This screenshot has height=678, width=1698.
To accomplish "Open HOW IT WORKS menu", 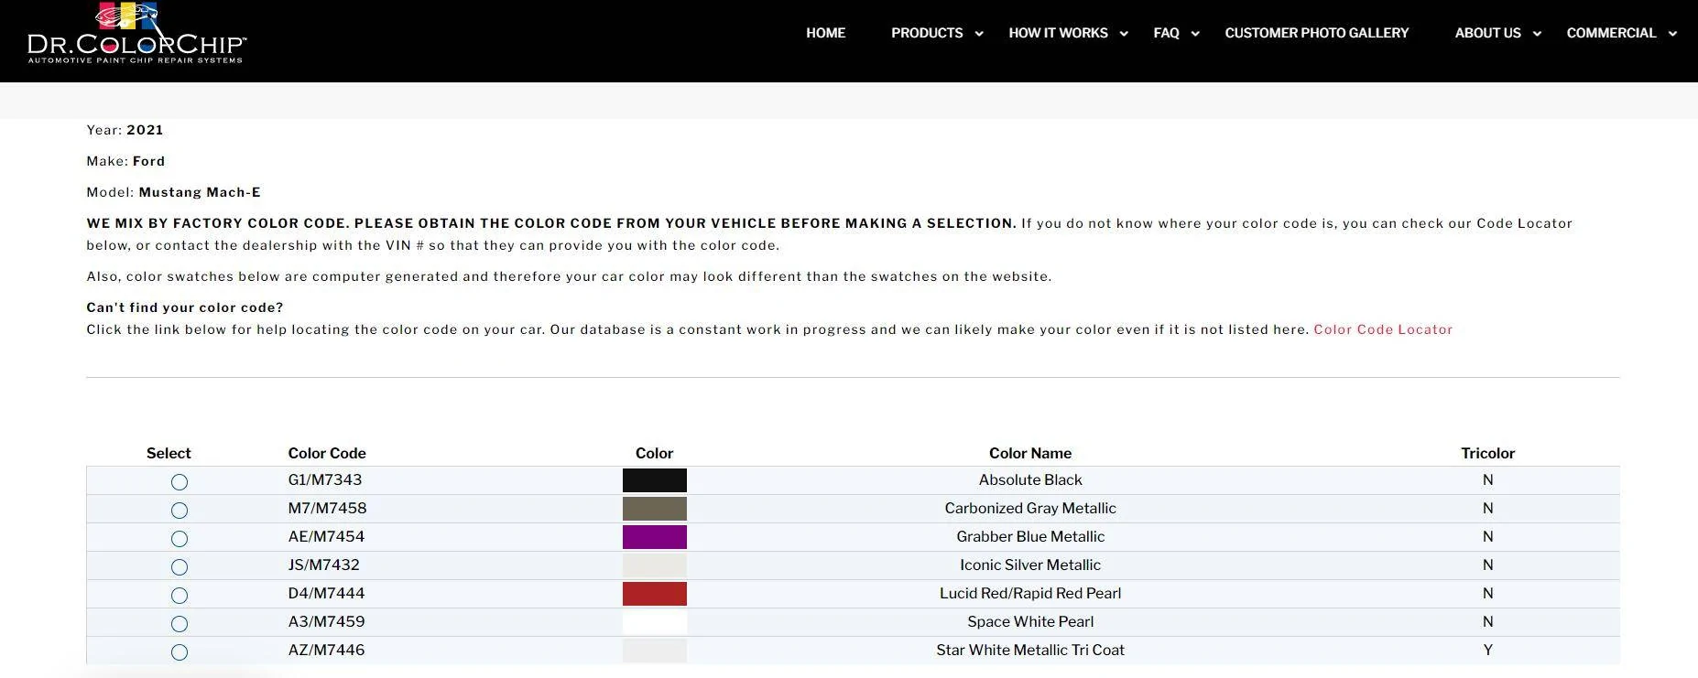I will (x=1058, y=33).
